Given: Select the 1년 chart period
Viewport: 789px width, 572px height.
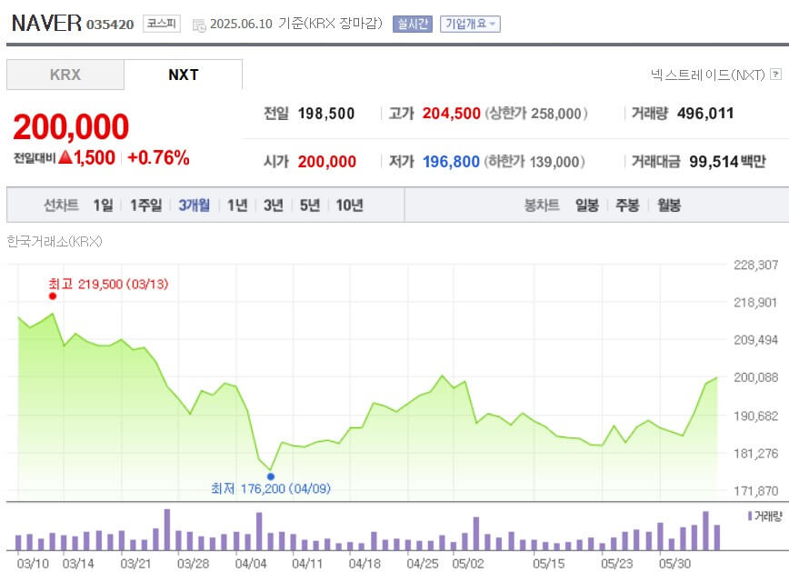Looking at the screenshot, I should pos(237,206).
